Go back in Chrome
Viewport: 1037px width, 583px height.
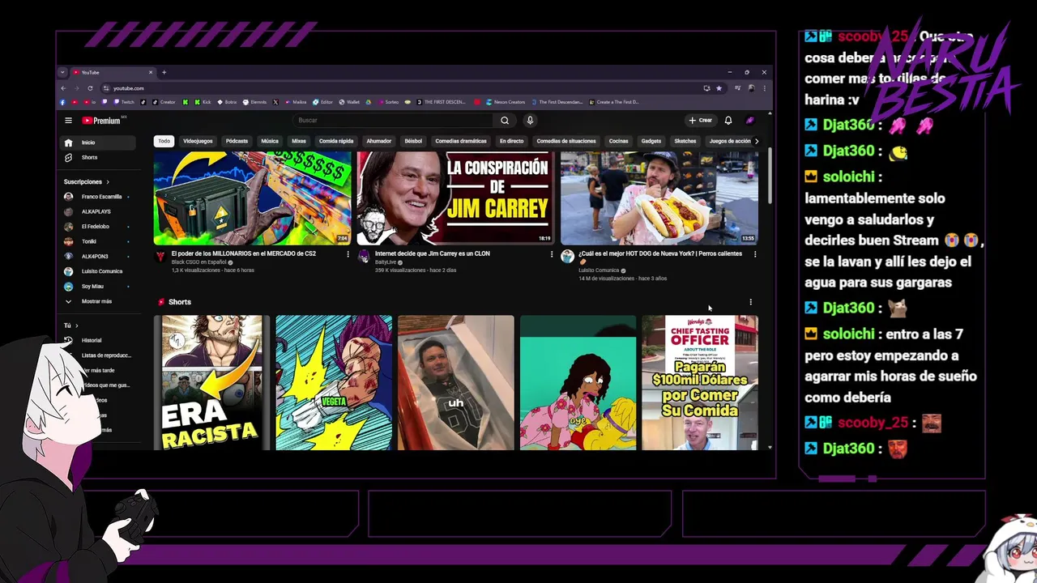(x=63, y=88)
